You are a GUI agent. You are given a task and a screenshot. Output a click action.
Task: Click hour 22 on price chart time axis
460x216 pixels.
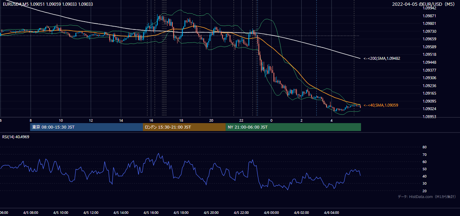tap(242, 121)
